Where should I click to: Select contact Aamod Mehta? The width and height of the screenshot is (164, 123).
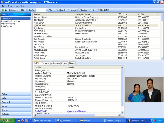click(40, 17)
